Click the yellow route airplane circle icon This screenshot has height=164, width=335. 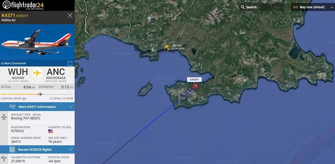37,73
